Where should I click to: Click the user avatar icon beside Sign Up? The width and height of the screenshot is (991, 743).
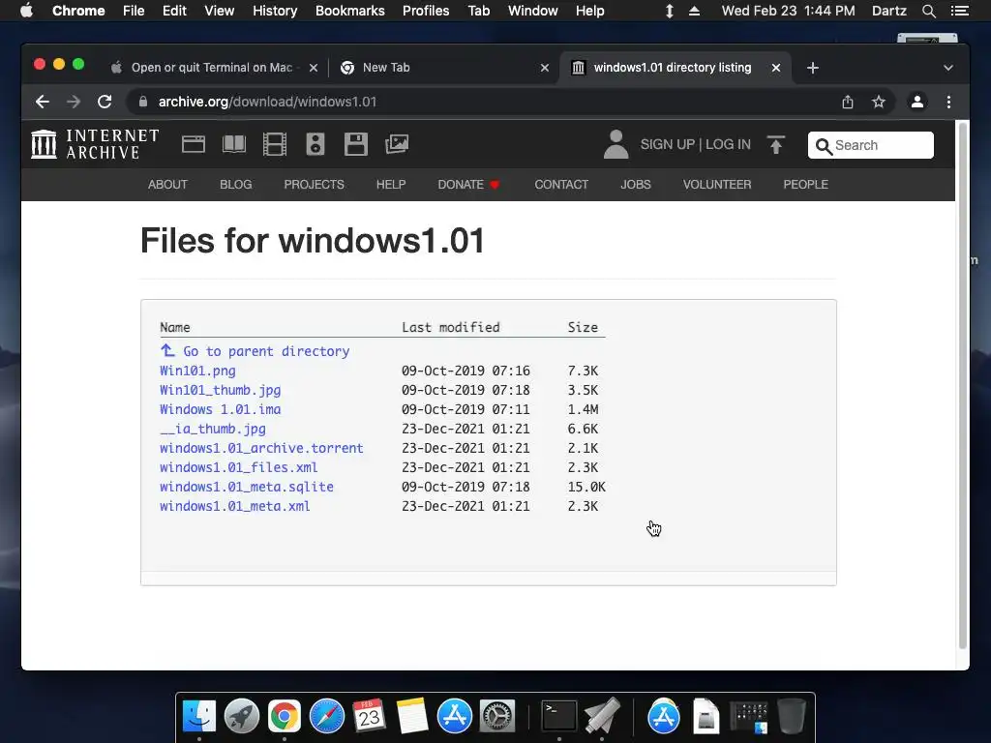point(616,145)
